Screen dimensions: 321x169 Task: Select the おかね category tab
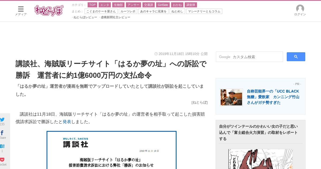(x=177, y=5)
